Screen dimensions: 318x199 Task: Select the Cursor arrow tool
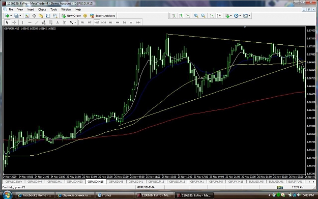click(x=7, y=22)
